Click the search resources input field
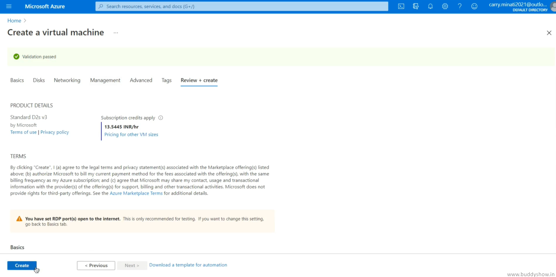This screenshot has width=556, height=277. pyautogui.click(x=242, y=6)
